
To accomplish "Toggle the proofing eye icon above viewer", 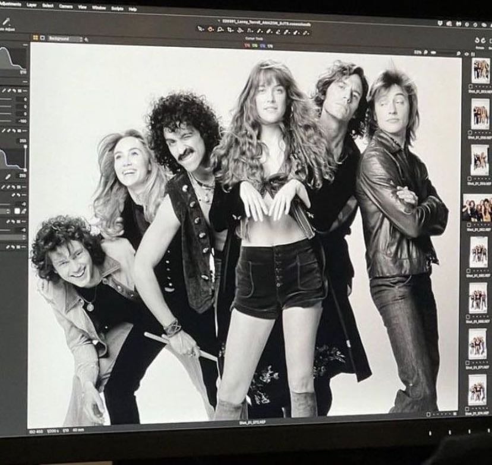I will (466, 54).
